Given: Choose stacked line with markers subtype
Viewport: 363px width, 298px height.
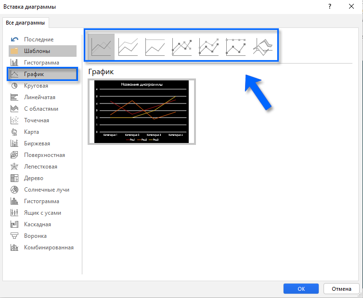Looking at the screenshot, I should click(209, 47).
